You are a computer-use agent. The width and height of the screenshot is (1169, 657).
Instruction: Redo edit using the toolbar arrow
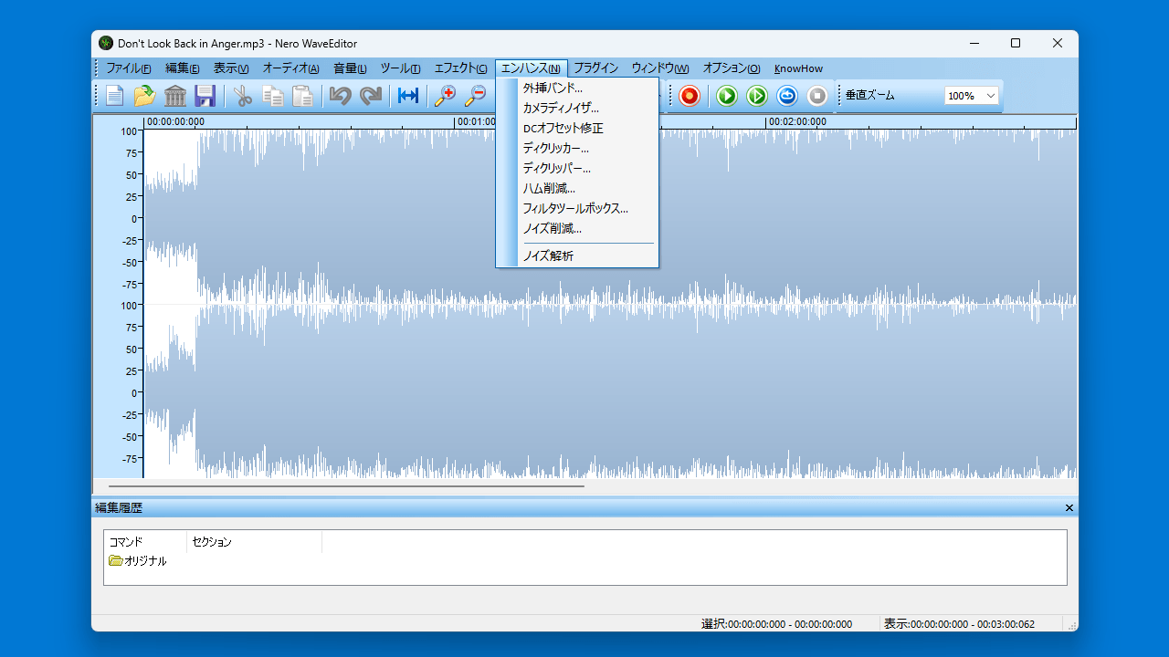tap(371, 96)
